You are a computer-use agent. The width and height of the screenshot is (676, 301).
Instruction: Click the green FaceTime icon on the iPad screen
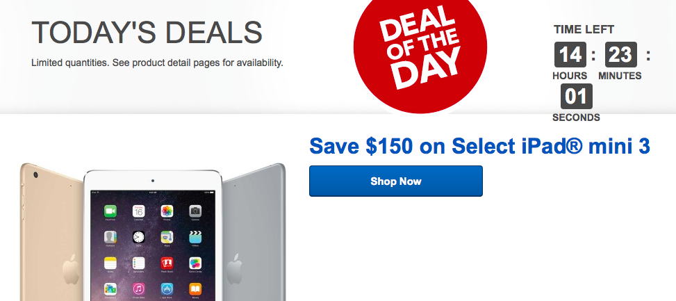tap(110, 211)
